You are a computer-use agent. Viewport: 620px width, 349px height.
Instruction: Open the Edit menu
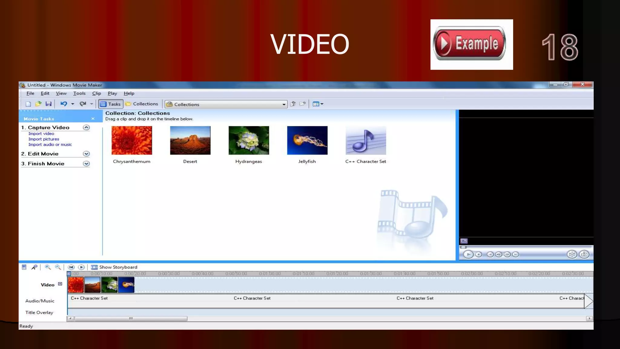click(x=45, y=93)
